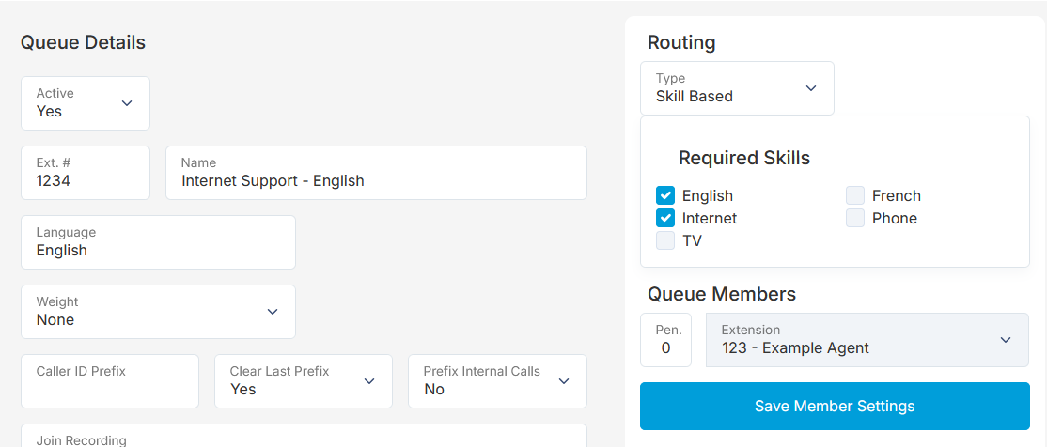Enable the TV skill checkbox
The height and width of the screenshot is (447, 1047).
(x=665, y=240)
